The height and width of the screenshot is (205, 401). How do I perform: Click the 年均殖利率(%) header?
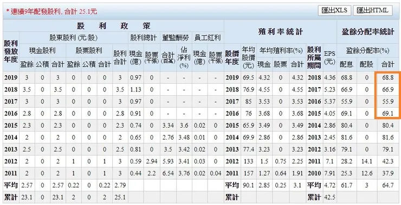pos(281,50)
